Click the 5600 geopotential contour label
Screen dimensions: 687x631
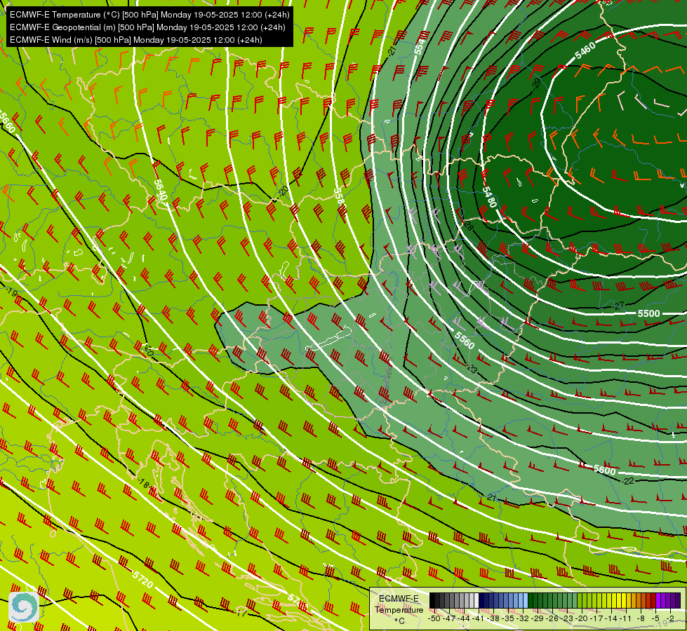pos(605,470)
